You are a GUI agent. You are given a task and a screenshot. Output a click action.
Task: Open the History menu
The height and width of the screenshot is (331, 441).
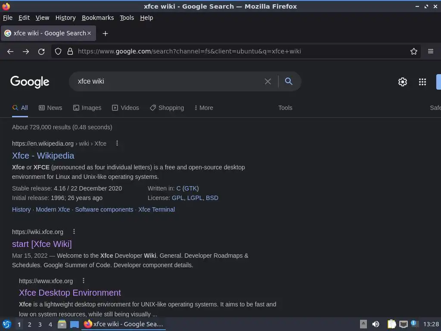tap(65, 18)
